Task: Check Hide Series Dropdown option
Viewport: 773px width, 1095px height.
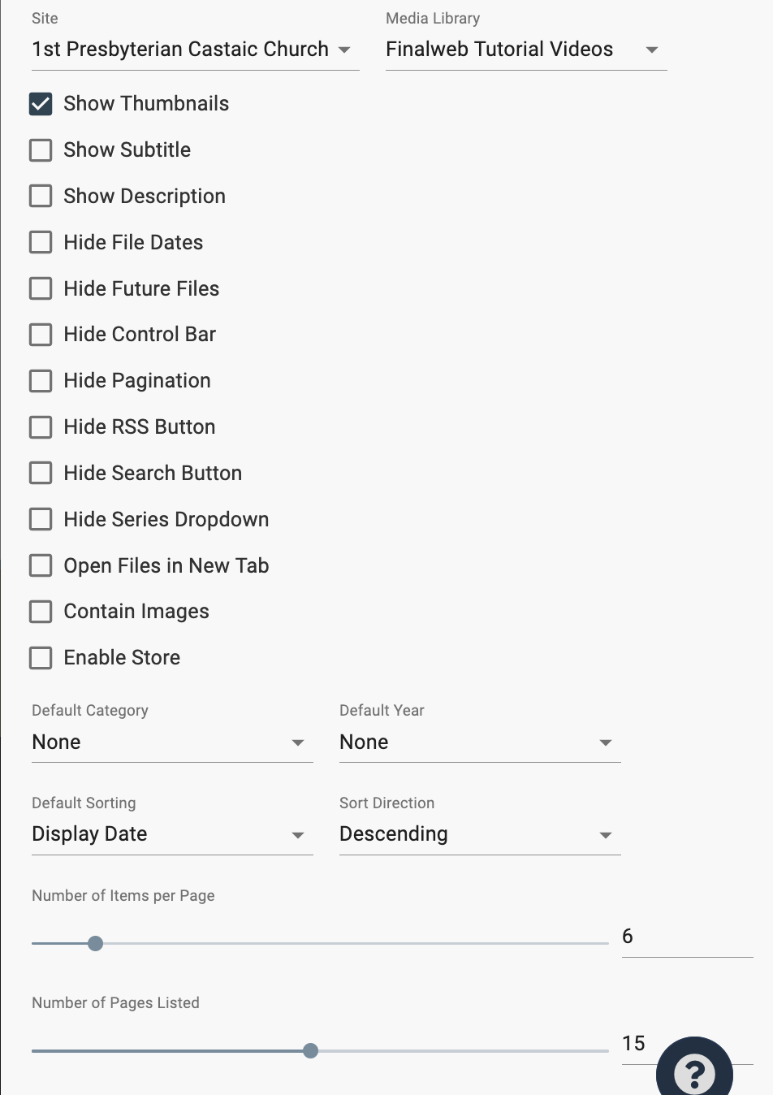Action: 41,519
